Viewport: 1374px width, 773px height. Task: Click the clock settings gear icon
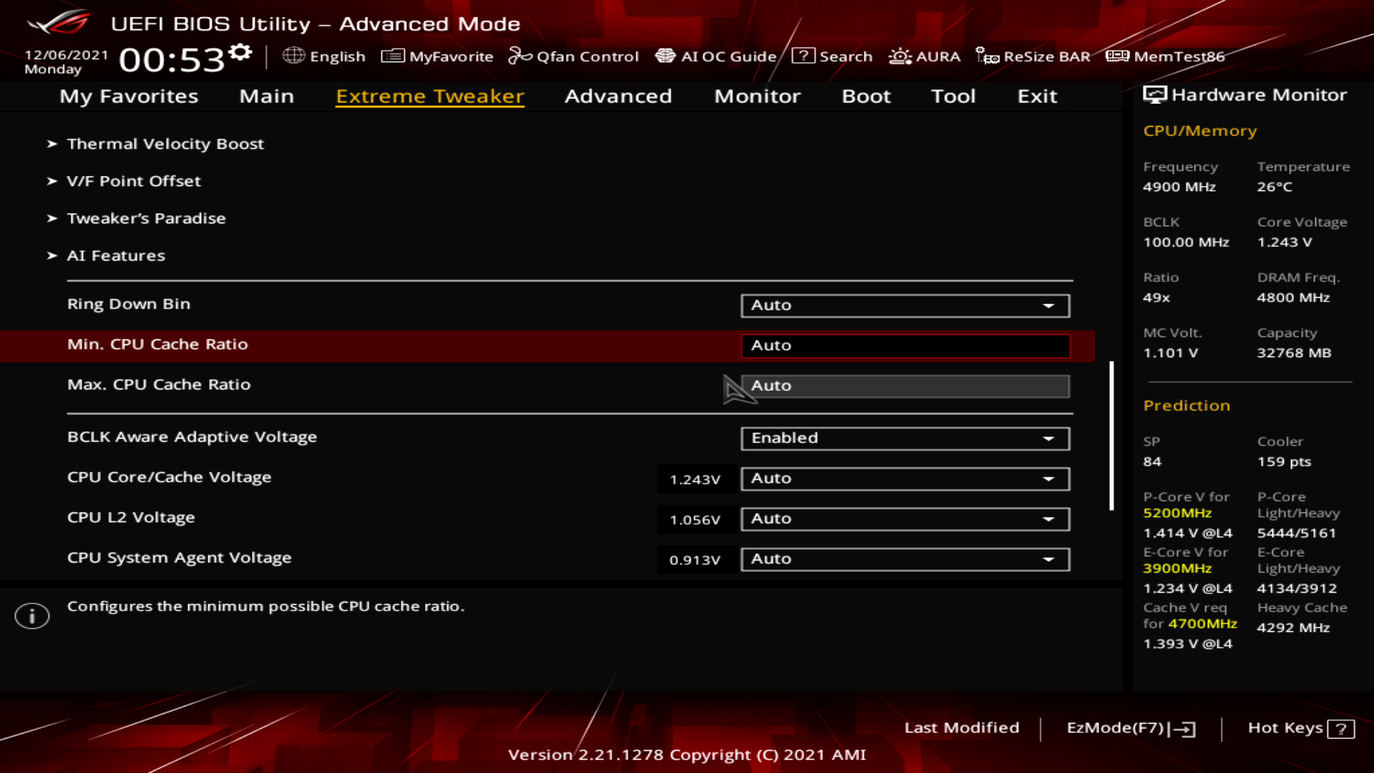241,52
